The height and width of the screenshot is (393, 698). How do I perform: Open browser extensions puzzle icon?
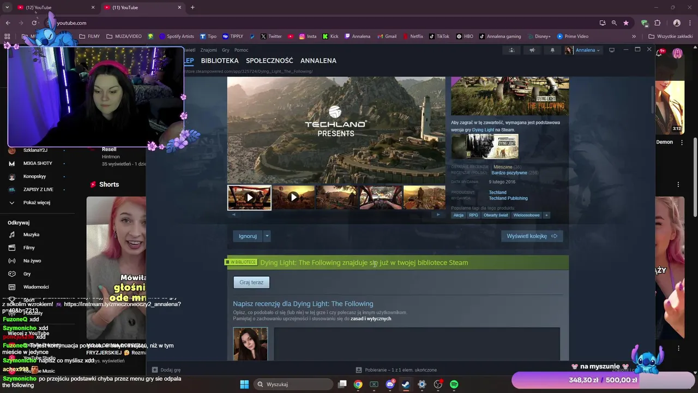click(x=657, y=23)
